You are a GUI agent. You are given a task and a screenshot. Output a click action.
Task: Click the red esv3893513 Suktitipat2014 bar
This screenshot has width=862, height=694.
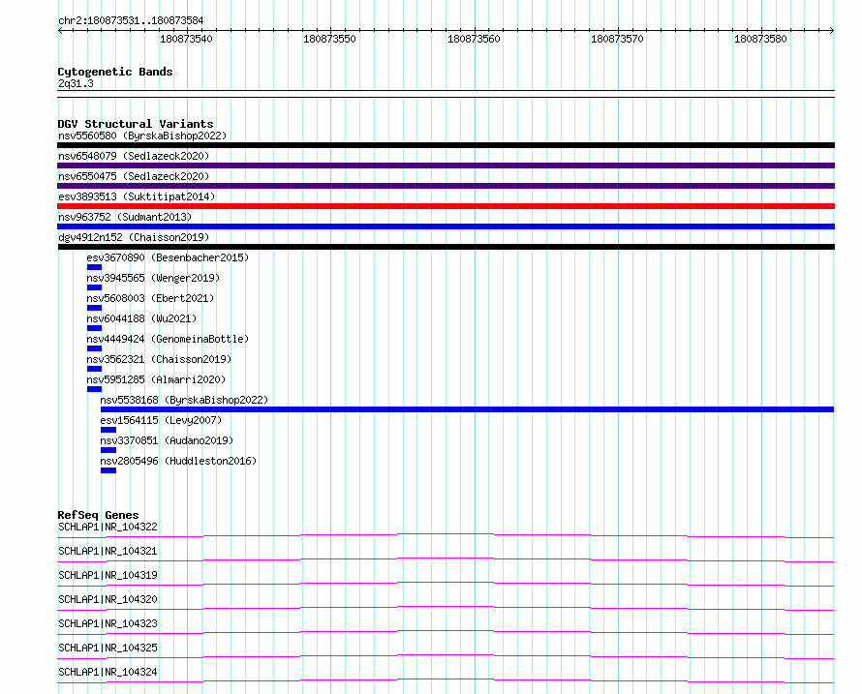446,206
